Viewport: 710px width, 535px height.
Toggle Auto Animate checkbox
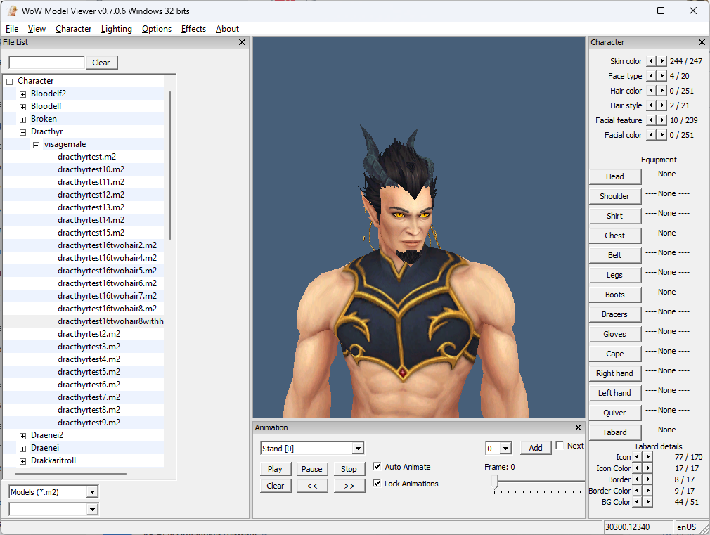coord(377,466)
